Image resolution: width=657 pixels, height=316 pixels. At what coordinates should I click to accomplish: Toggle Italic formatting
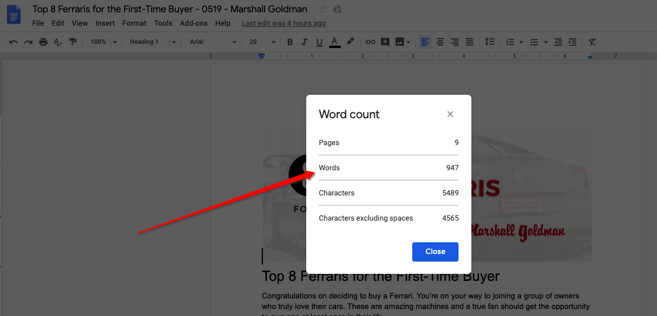304,42
